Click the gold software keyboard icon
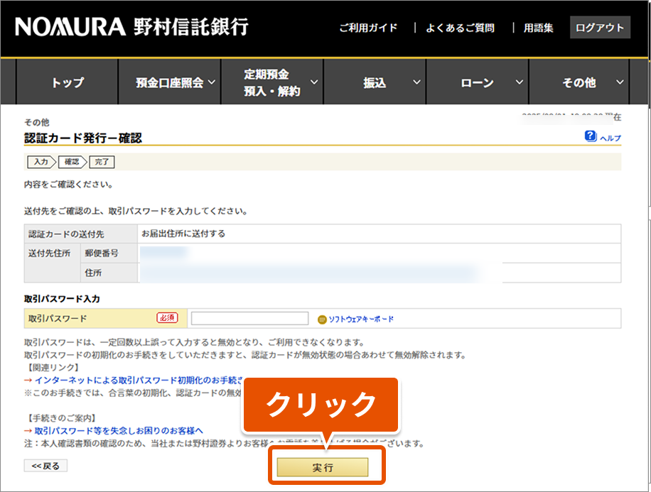651x492 pixels. click(x=322, y=319)
